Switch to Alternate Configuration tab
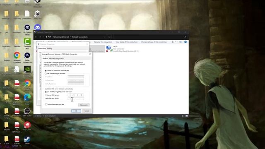Image resolution: width=265 pixels, height=149 pixels. coord(56,59)
